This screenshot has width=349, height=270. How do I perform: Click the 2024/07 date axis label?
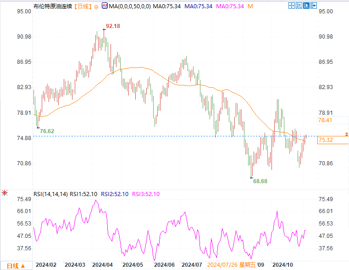point(192,265)
